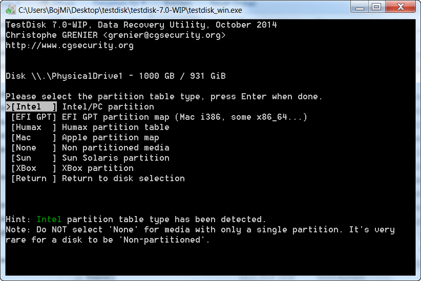
Task: Click the grenier@cgsecurity.org email text
Action: [164, 35]
